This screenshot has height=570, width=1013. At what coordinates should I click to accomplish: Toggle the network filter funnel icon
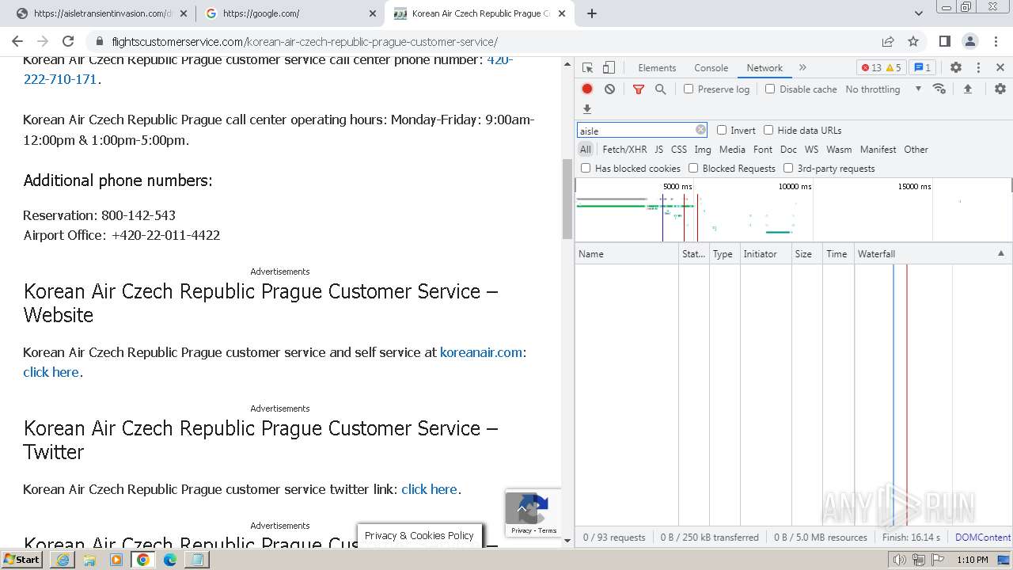pyautogui.click(x=639, y=89)
